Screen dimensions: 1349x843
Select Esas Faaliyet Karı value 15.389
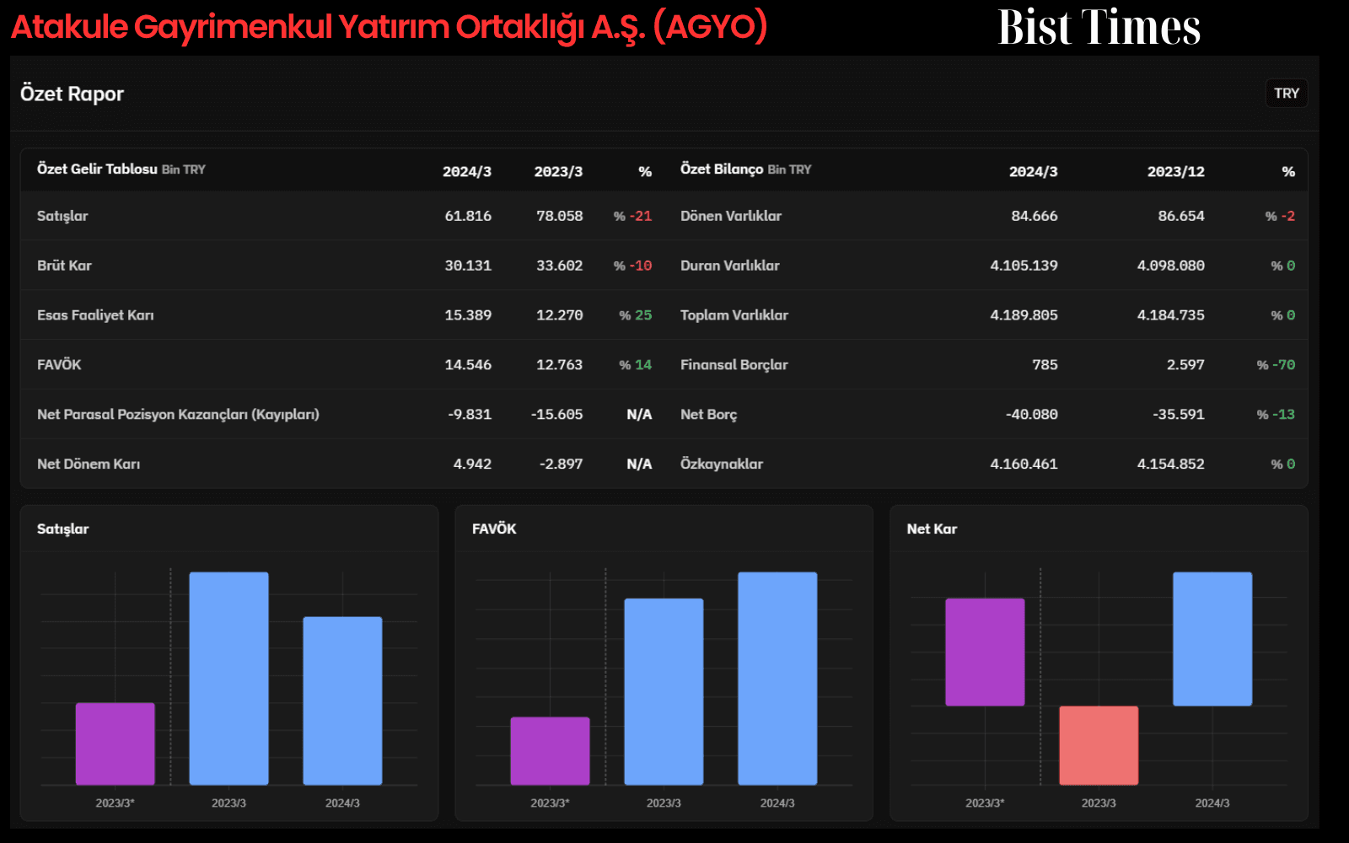pos(468,315)
